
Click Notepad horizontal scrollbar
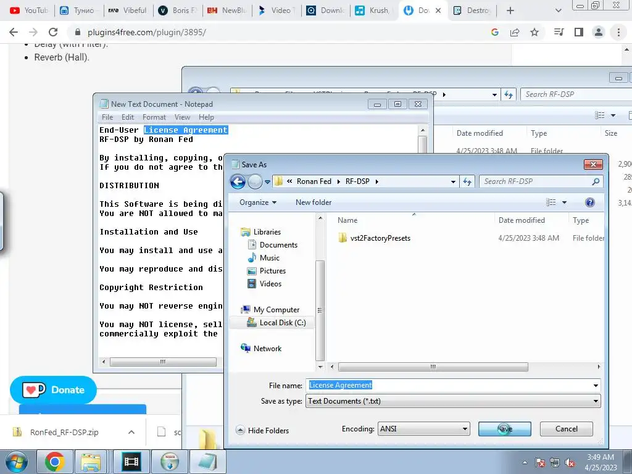click(x=163, y=362)
